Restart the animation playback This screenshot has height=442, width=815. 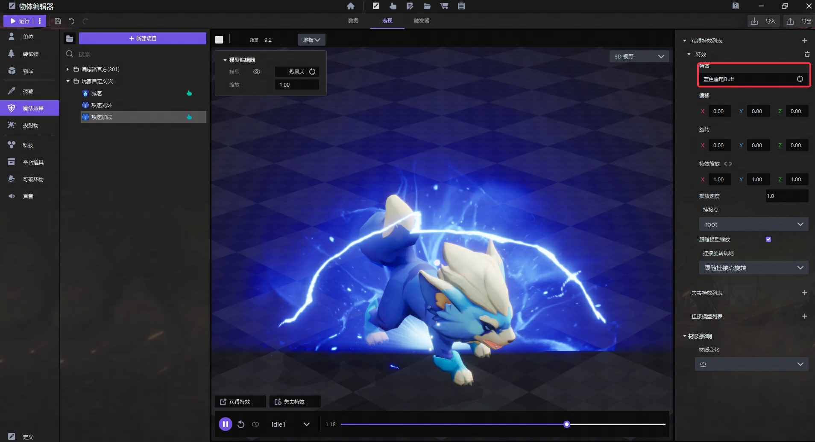pos(241,424)
